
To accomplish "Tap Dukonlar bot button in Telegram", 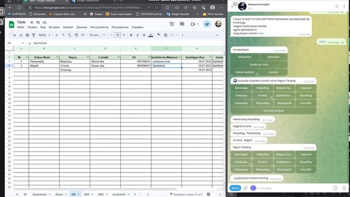I will (273, 57).
